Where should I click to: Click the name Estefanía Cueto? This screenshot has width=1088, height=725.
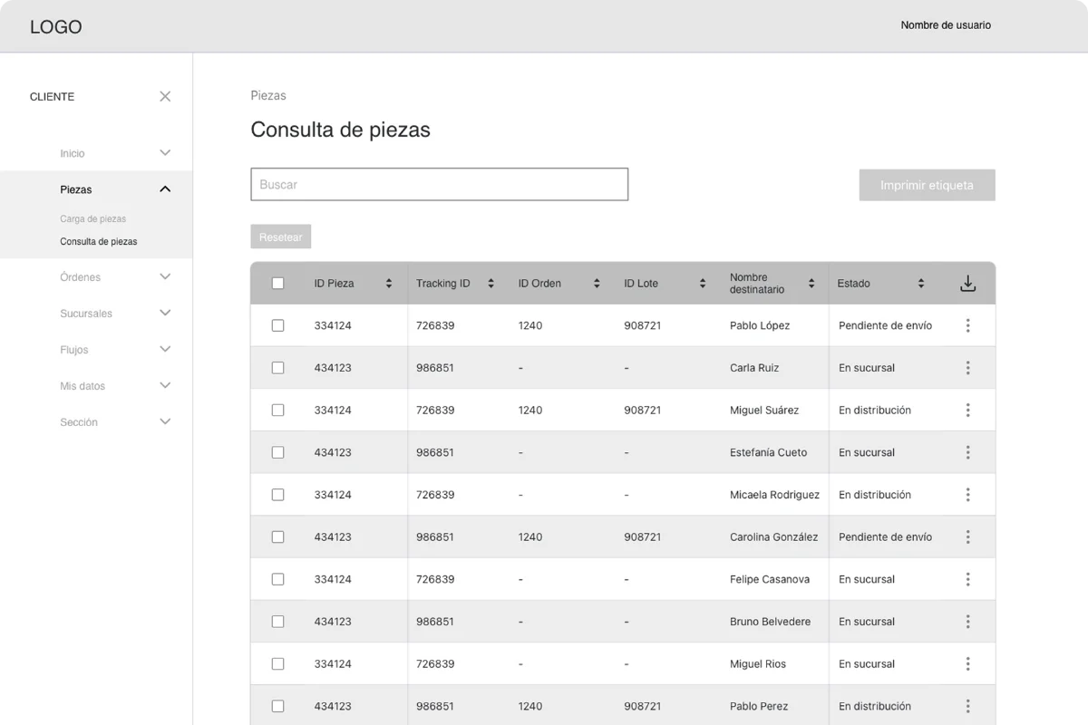point(768,452)
